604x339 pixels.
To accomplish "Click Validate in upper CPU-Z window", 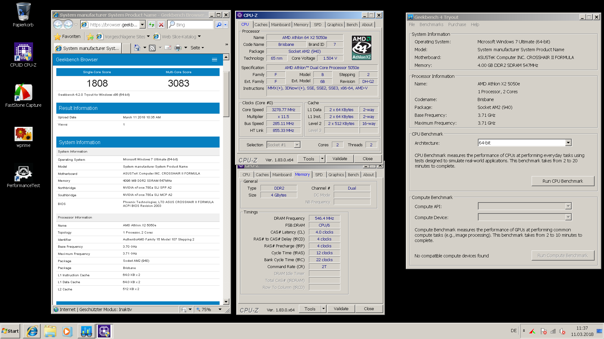I will (340, 159).
